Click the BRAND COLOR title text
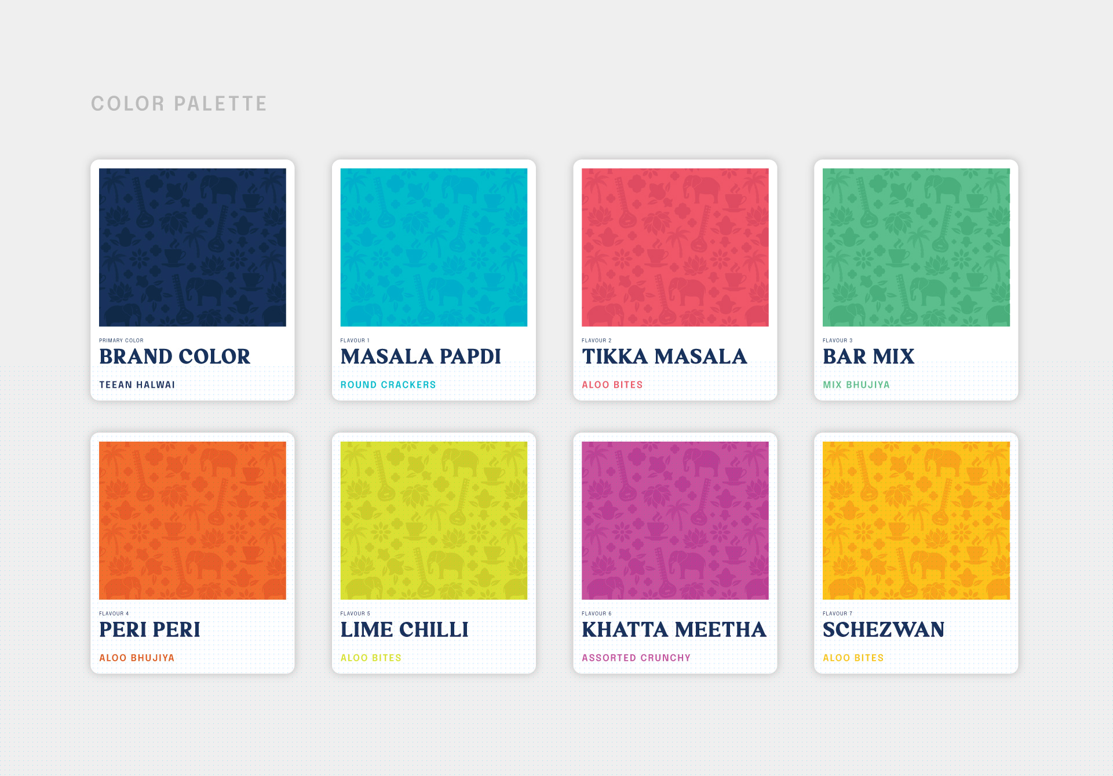Screen dimensions: 1113x776 [x=175, y=356]
